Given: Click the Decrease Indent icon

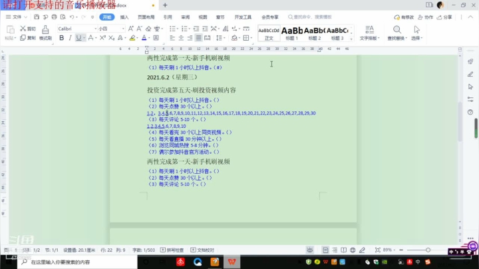Looking at the screenshot, I should click(196, 29).
